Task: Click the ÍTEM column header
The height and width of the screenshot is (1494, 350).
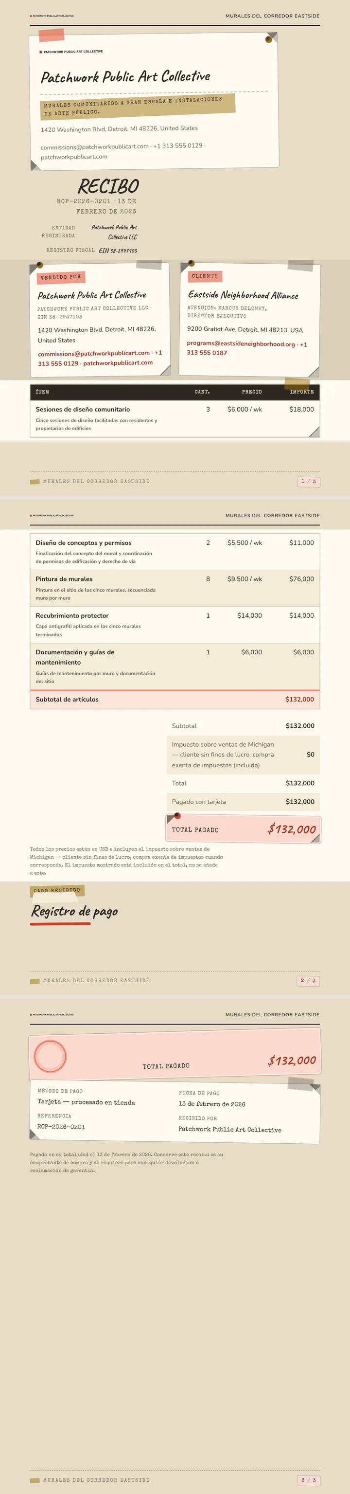Action: pyautogui.click(x=42, y=392)
